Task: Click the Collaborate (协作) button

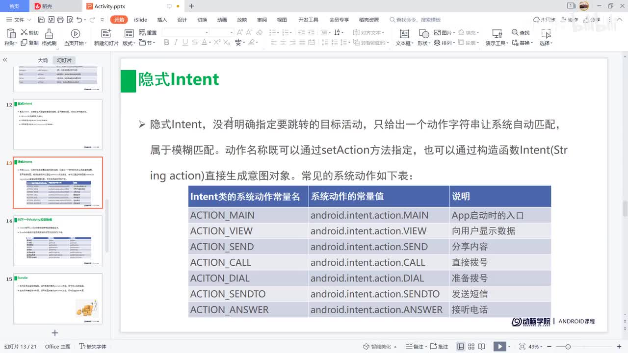Action: 569,20
